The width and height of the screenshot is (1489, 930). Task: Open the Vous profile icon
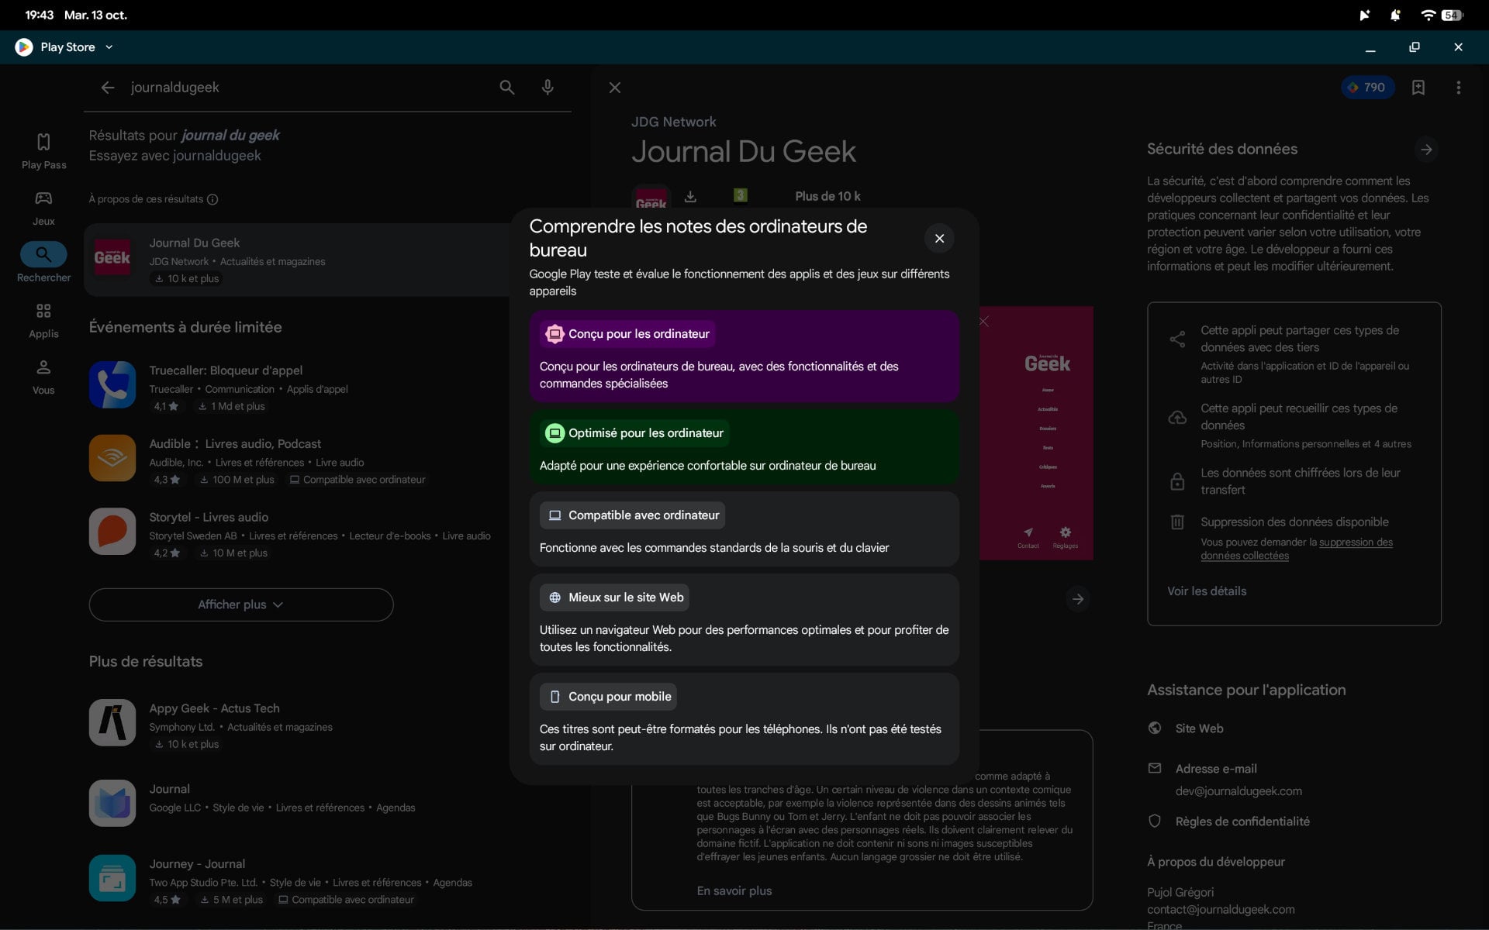pyautogui.click(x=43, y=377)
